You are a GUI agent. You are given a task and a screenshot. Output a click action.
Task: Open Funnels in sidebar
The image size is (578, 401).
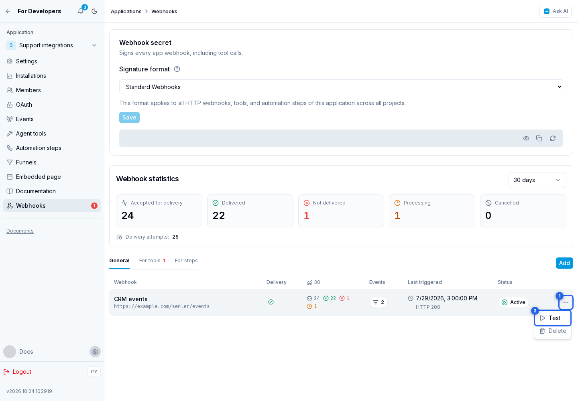52,162
